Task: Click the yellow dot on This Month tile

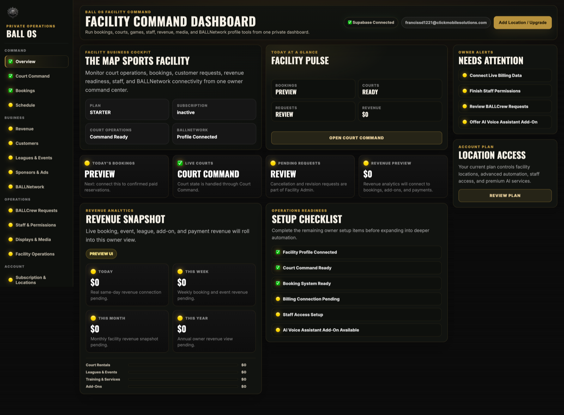Action: coord(93,318)
